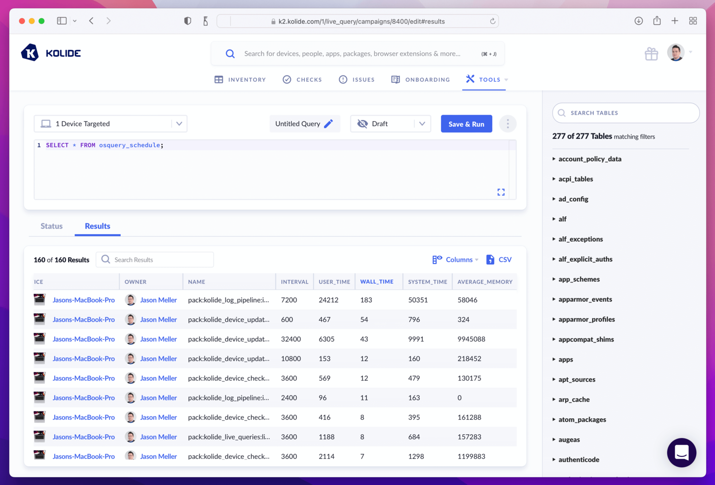Screen dimensions: 715x485
Task: Switch to the Results tab
Action: [x=98, y=226]
